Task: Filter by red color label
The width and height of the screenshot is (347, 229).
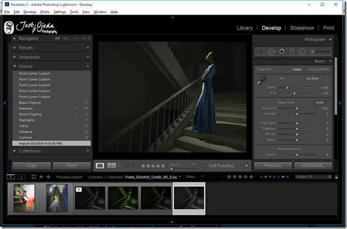Action: (x=261, y=177)
